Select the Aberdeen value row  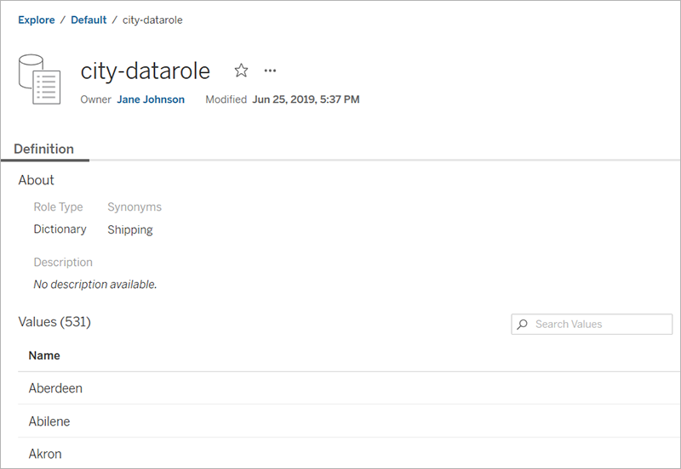click(349, 388)
